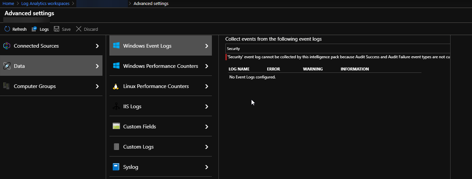Click 'No Event Logs configured.' text

coord(252,77)
